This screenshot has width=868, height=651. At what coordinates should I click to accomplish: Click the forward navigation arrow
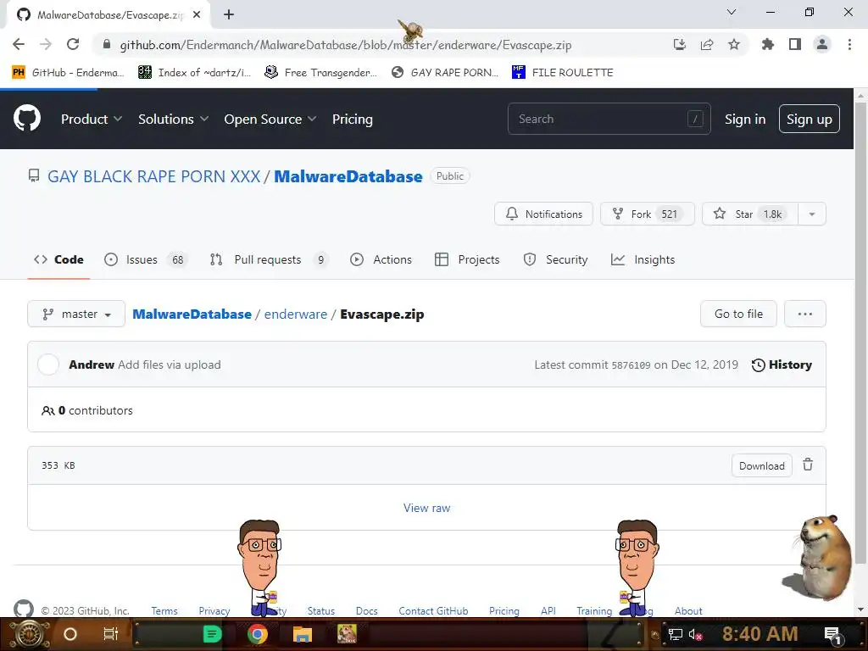click(46, 44)
